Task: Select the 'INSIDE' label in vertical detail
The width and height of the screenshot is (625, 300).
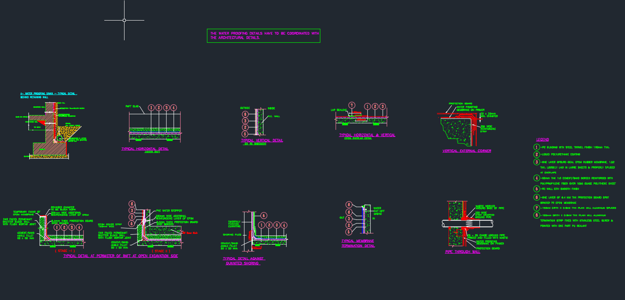Action: click(x=271, y=108)
